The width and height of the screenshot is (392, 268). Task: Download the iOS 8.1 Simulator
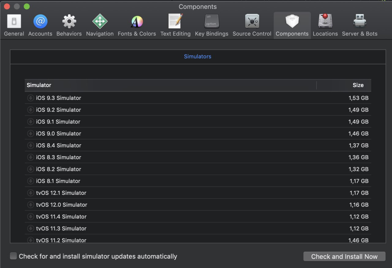click(30, 181)
